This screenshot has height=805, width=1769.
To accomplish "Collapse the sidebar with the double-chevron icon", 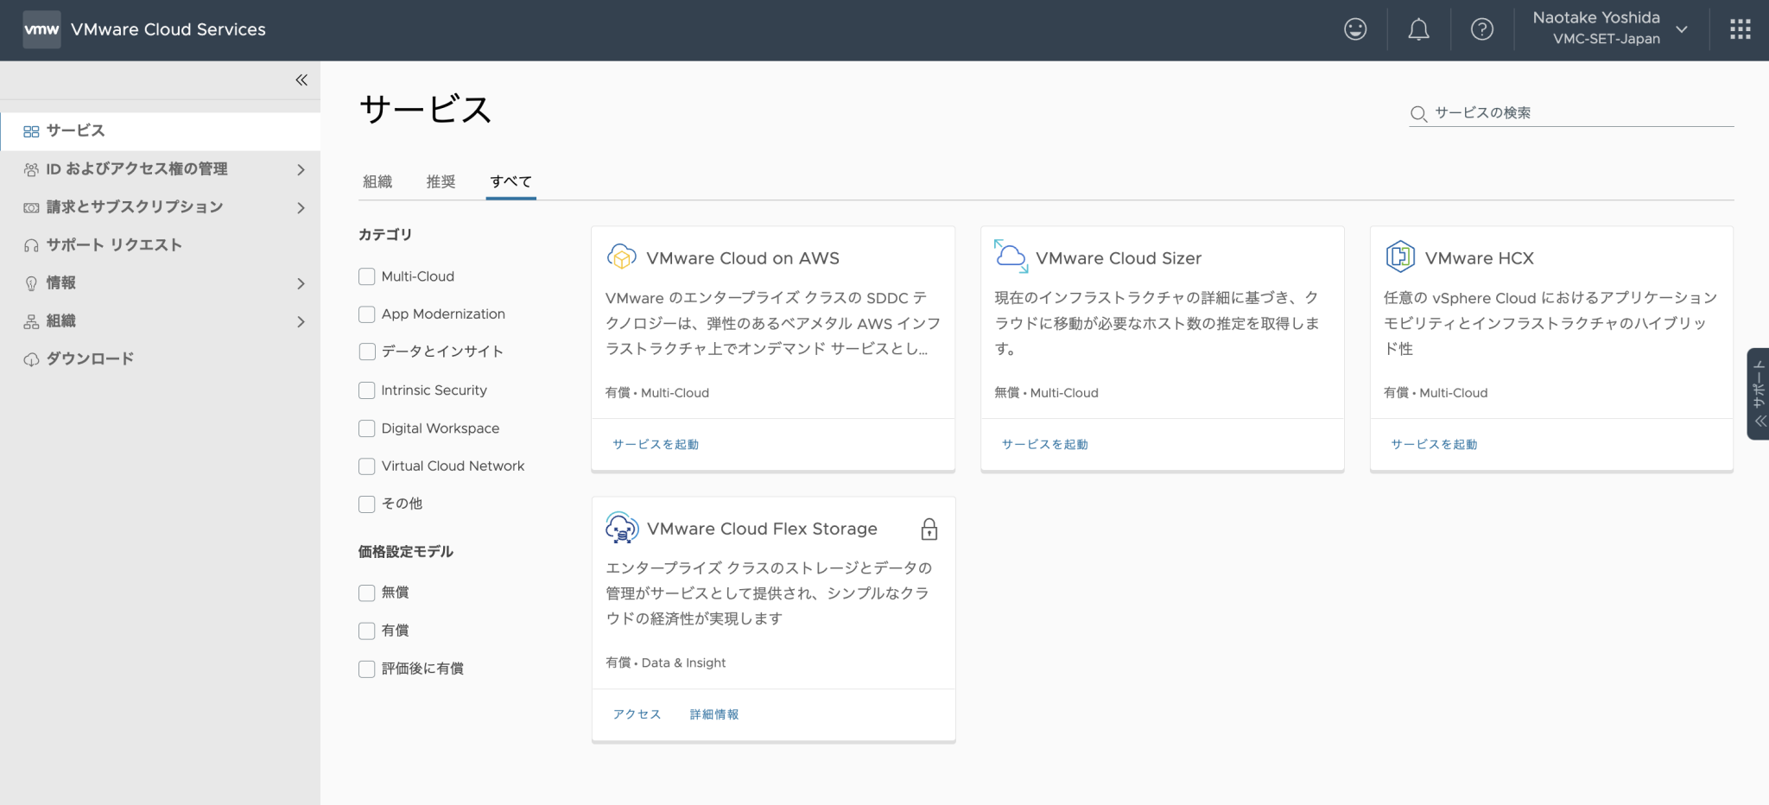I will click(x=301, y=80).
